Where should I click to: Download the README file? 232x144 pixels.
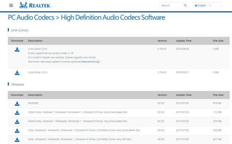pyautogui.click(x=17, y=104)
